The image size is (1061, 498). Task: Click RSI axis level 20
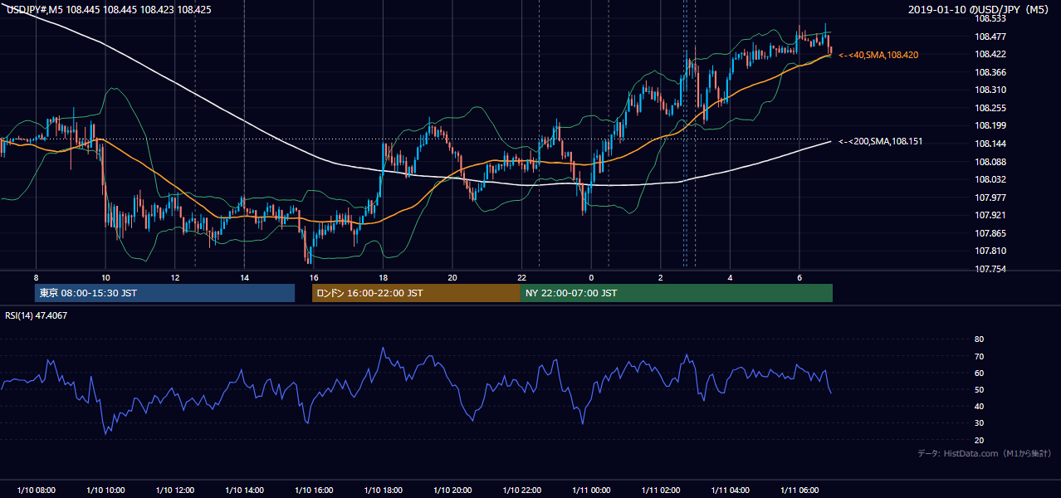[x=979, y=440]
